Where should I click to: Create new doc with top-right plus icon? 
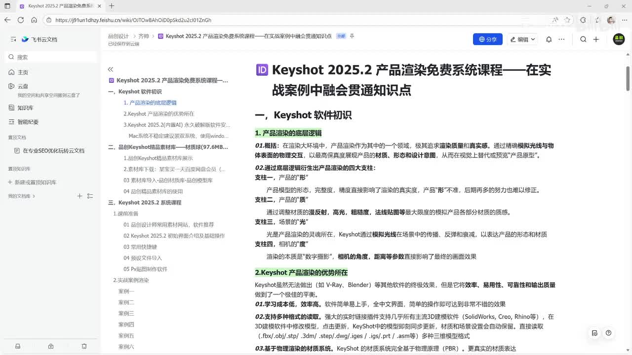tap(596, 39)
